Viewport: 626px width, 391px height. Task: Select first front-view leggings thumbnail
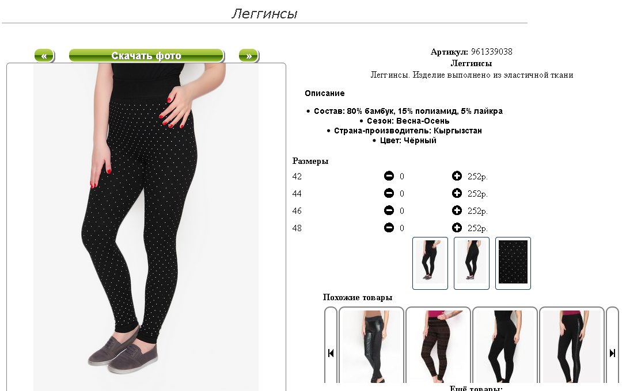[430, 263]
